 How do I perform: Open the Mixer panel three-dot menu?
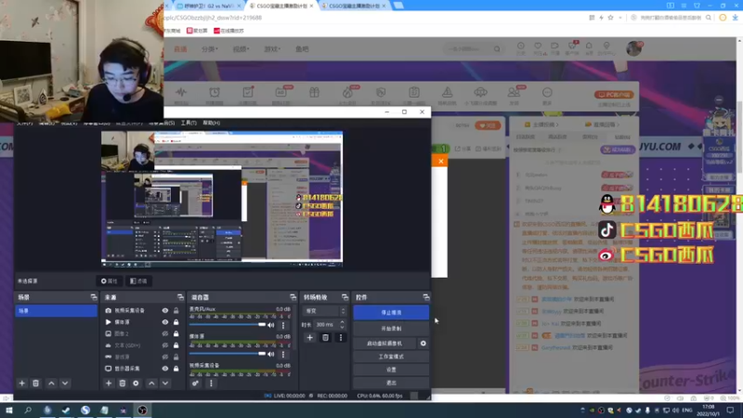tap(211, 383)
